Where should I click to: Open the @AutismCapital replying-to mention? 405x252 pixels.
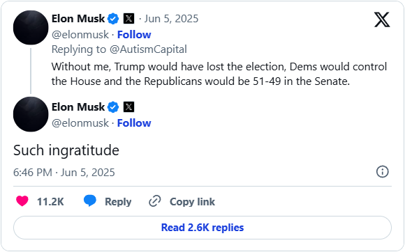point(148,49)
